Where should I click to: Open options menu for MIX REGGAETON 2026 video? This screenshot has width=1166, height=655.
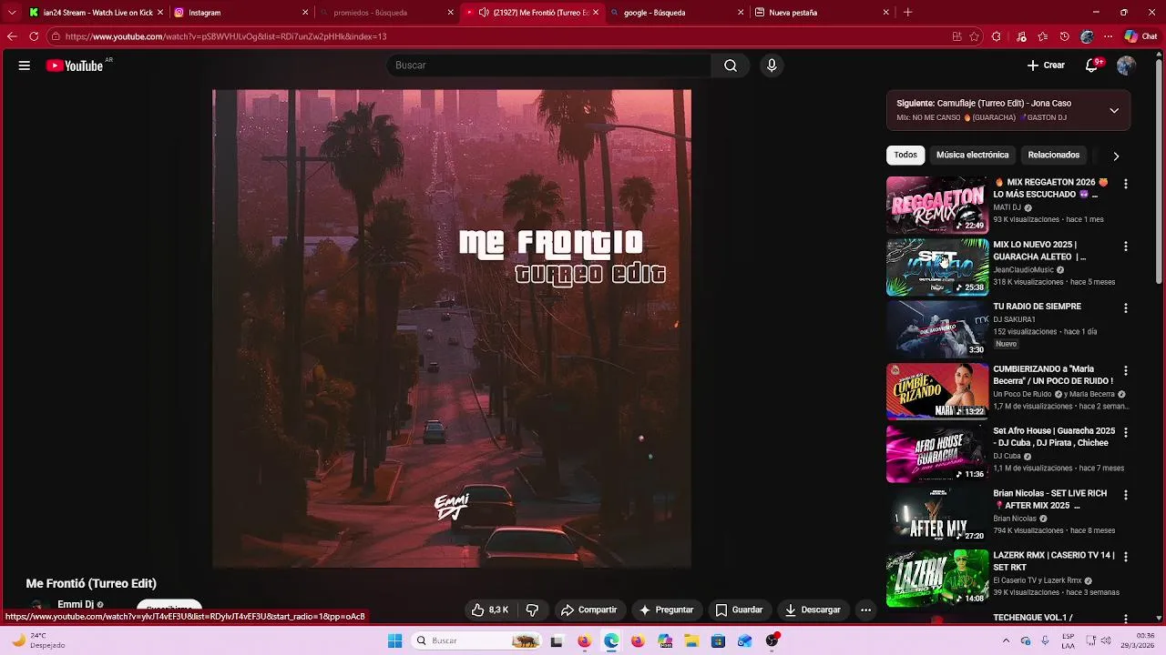[1126, 184]
